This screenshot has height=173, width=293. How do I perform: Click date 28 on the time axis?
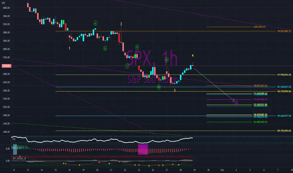pyautogui.click(x=180, y=170)
